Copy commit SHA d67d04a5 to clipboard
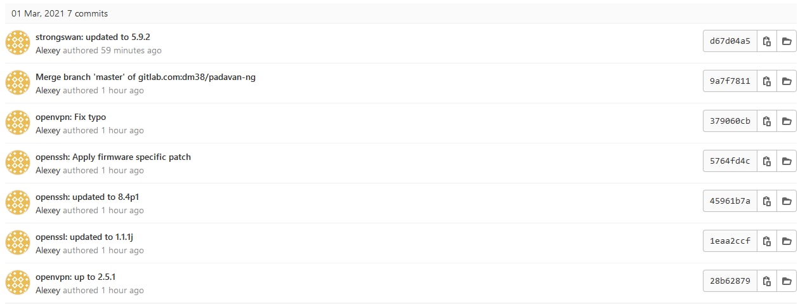The width and height of the screenshot is (805, 304). point(767,41)
